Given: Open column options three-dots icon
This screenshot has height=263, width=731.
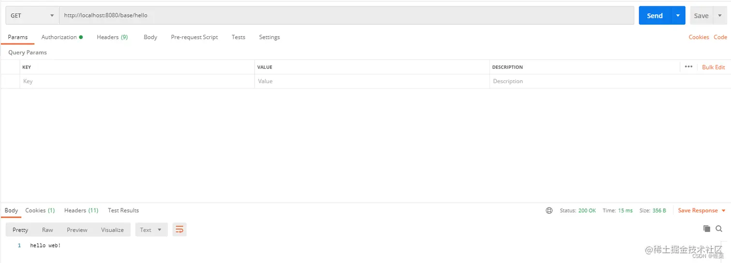Looking at the screenshot, I should pyautogui.click(x=688, y=67).
